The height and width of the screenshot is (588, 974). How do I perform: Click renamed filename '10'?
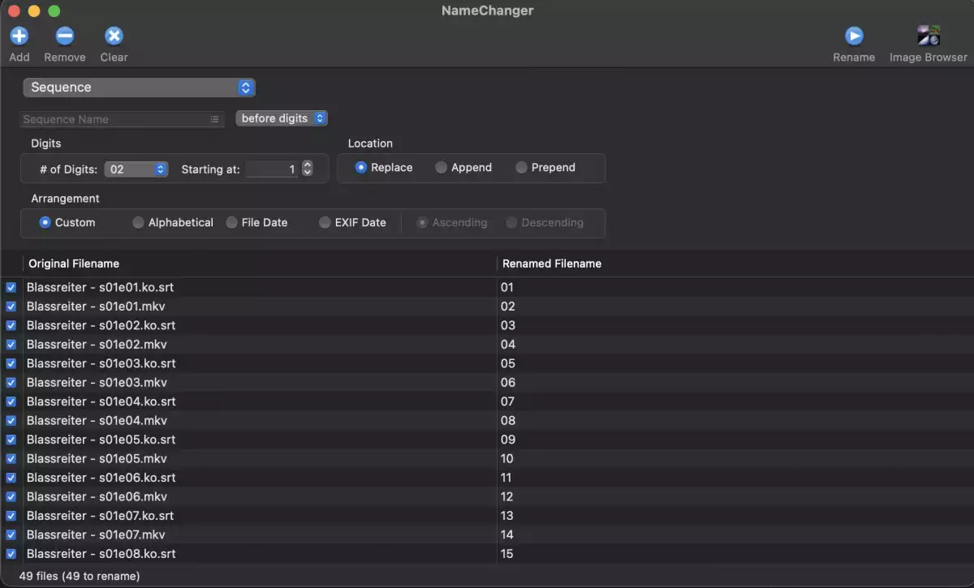pyautogui.click(x=507, y=459)
